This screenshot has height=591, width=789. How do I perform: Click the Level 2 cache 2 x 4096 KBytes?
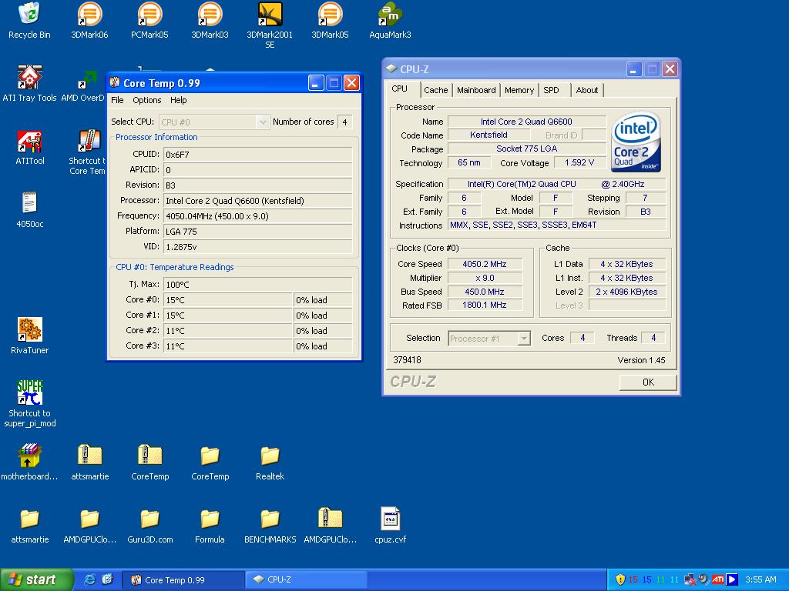point(627,292)
